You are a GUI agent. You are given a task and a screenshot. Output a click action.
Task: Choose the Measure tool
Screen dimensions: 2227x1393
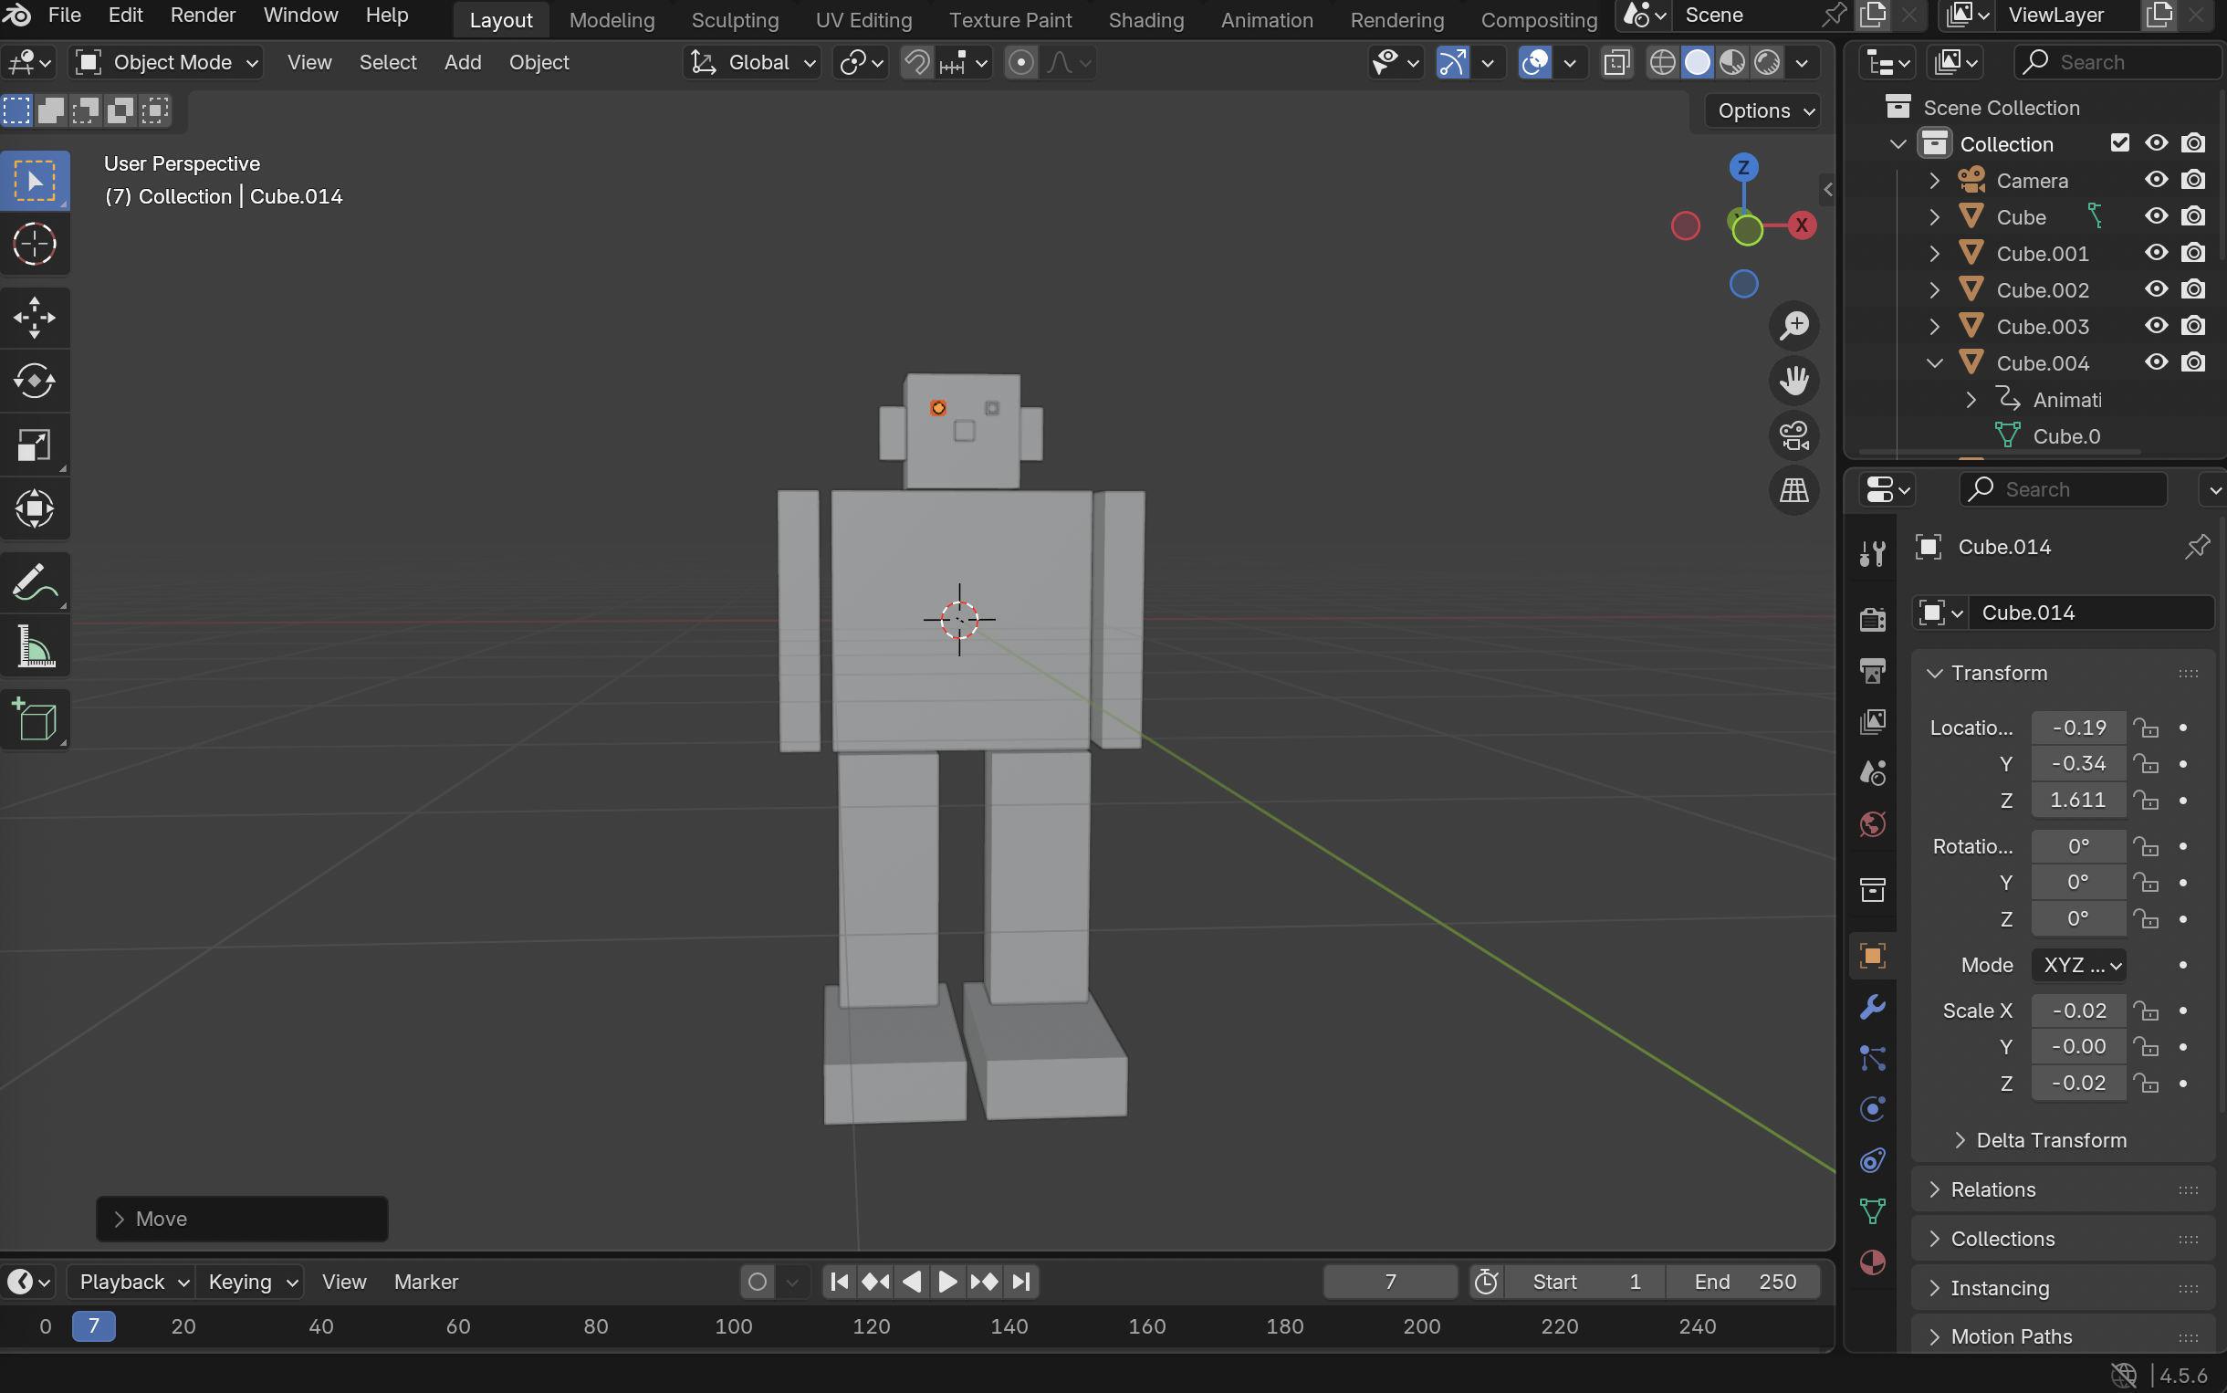(34, 645)
